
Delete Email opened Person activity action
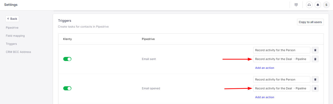coord(315,79)
